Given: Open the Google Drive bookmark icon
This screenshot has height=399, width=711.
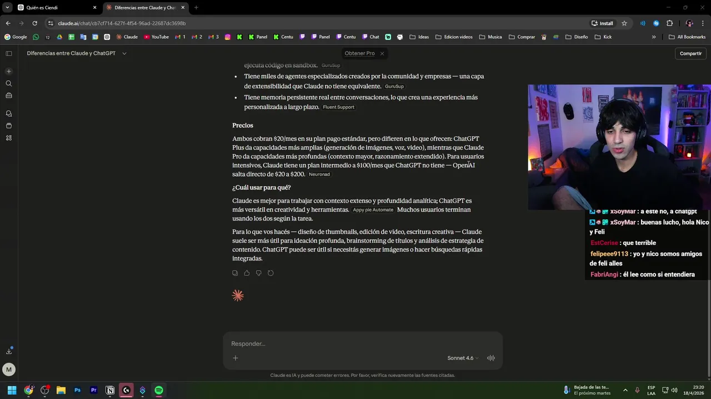Looking at the screenshot, I should (x=59, y=37).
